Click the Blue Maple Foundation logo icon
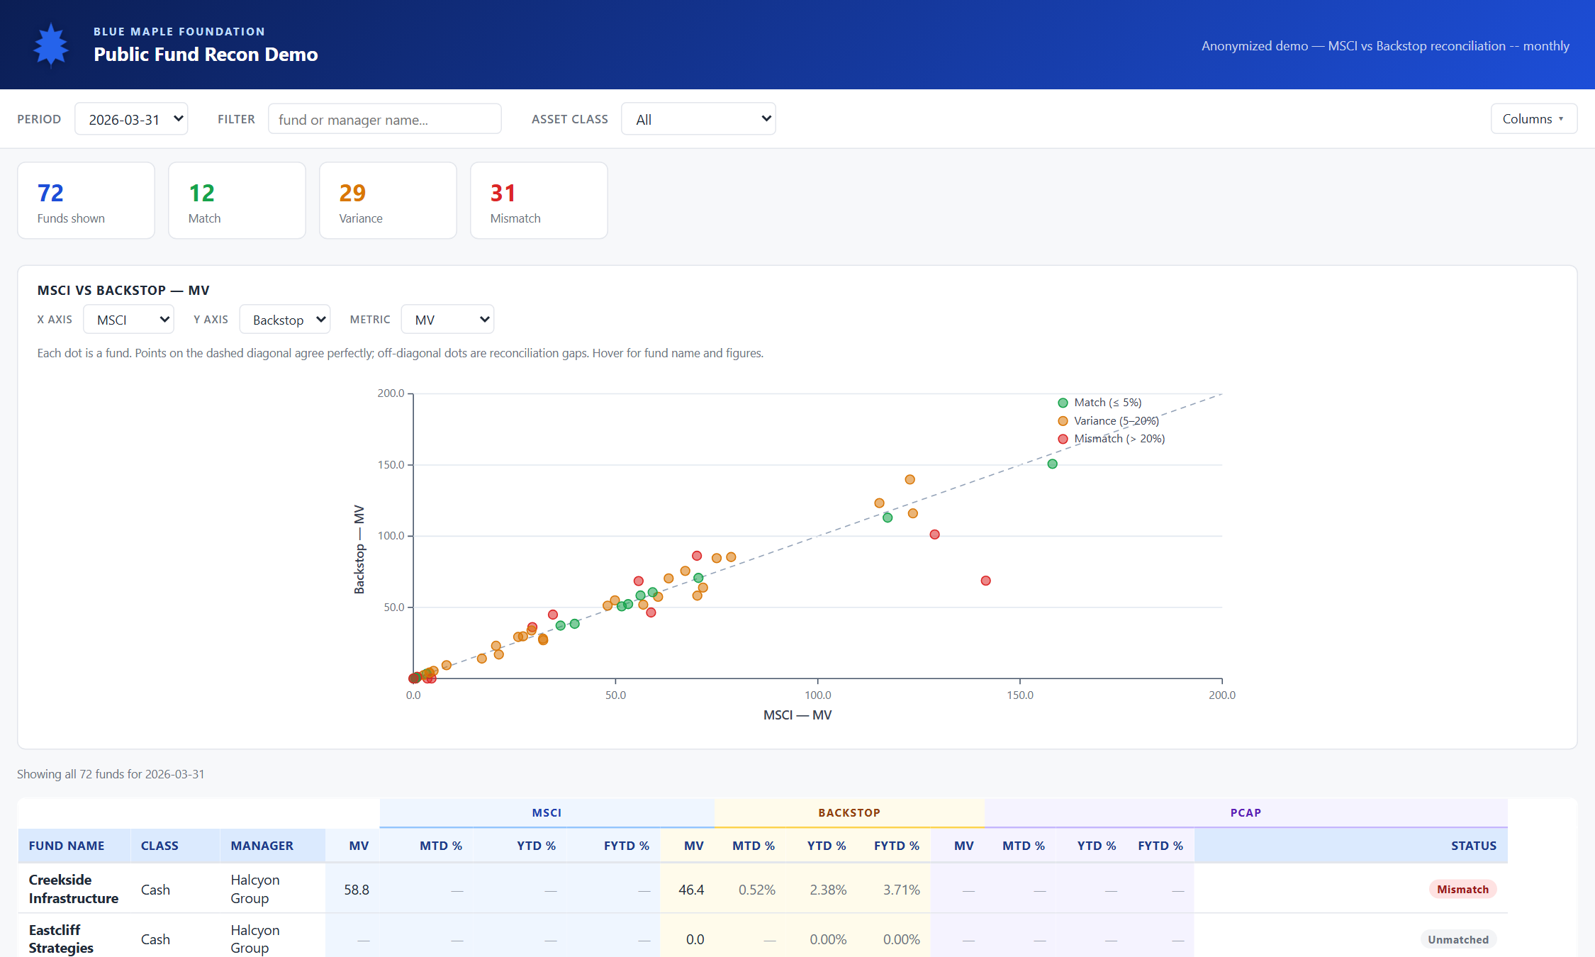Image resolution: width=1595 pixels, height=957 pixels. click(x=51, y=45)
